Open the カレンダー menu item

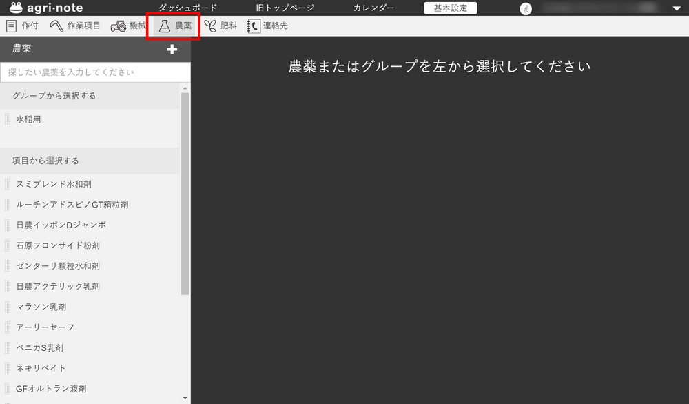coord(373,8)
